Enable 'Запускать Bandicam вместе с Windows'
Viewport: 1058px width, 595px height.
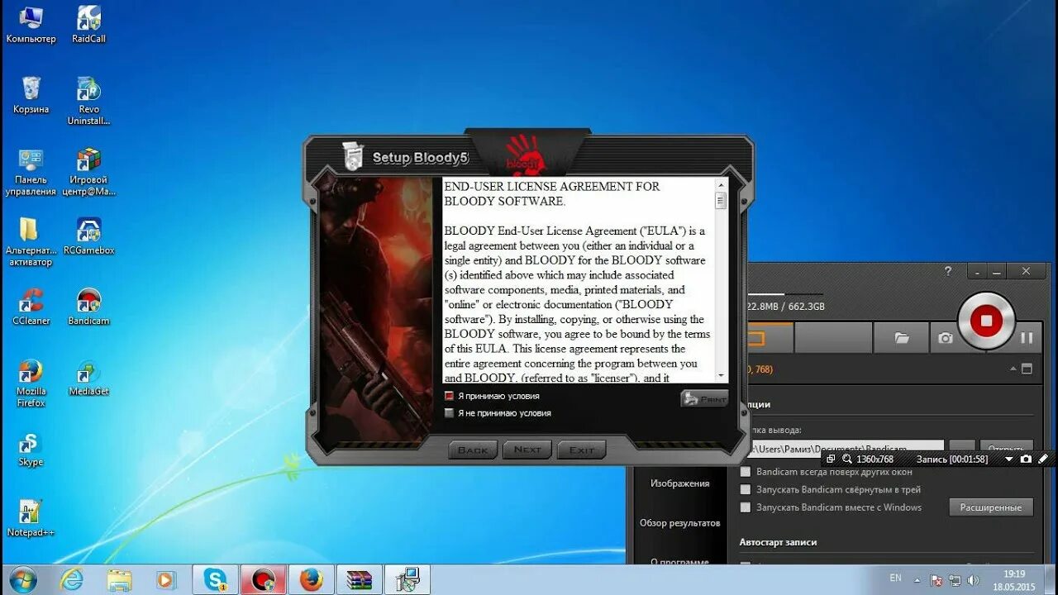tap(745, 507)
